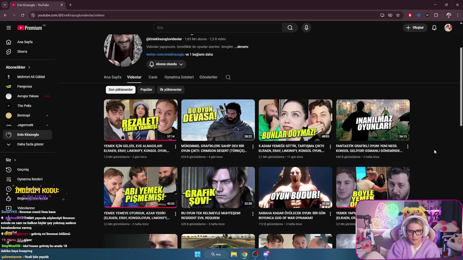Switch to Chrome in the taskbar
Image resolution: width=463 pixels, height=260 pixels.
point(245,254)
